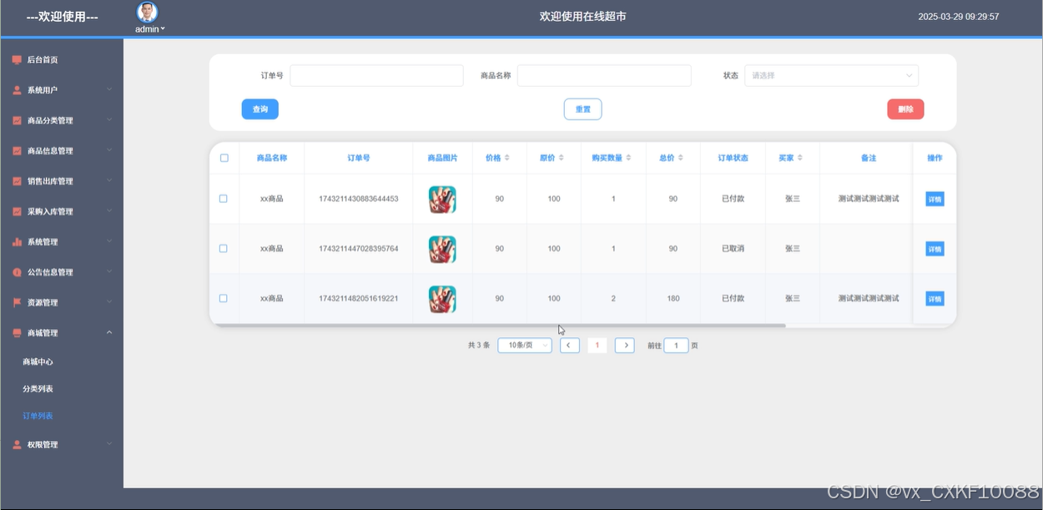Check the row for order 1743211447028395764

(223, 249)
